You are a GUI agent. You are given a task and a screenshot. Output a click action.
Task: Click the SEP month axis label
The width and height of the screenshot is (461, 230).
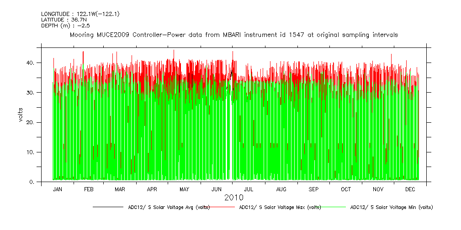[x=314, y=189]
